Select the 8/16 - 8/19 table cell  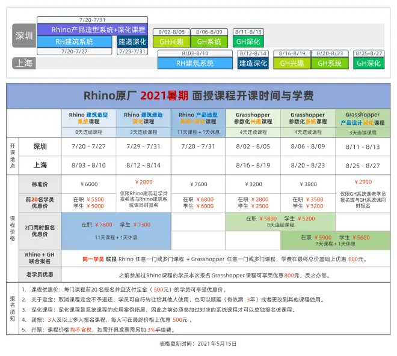[253, 165]
